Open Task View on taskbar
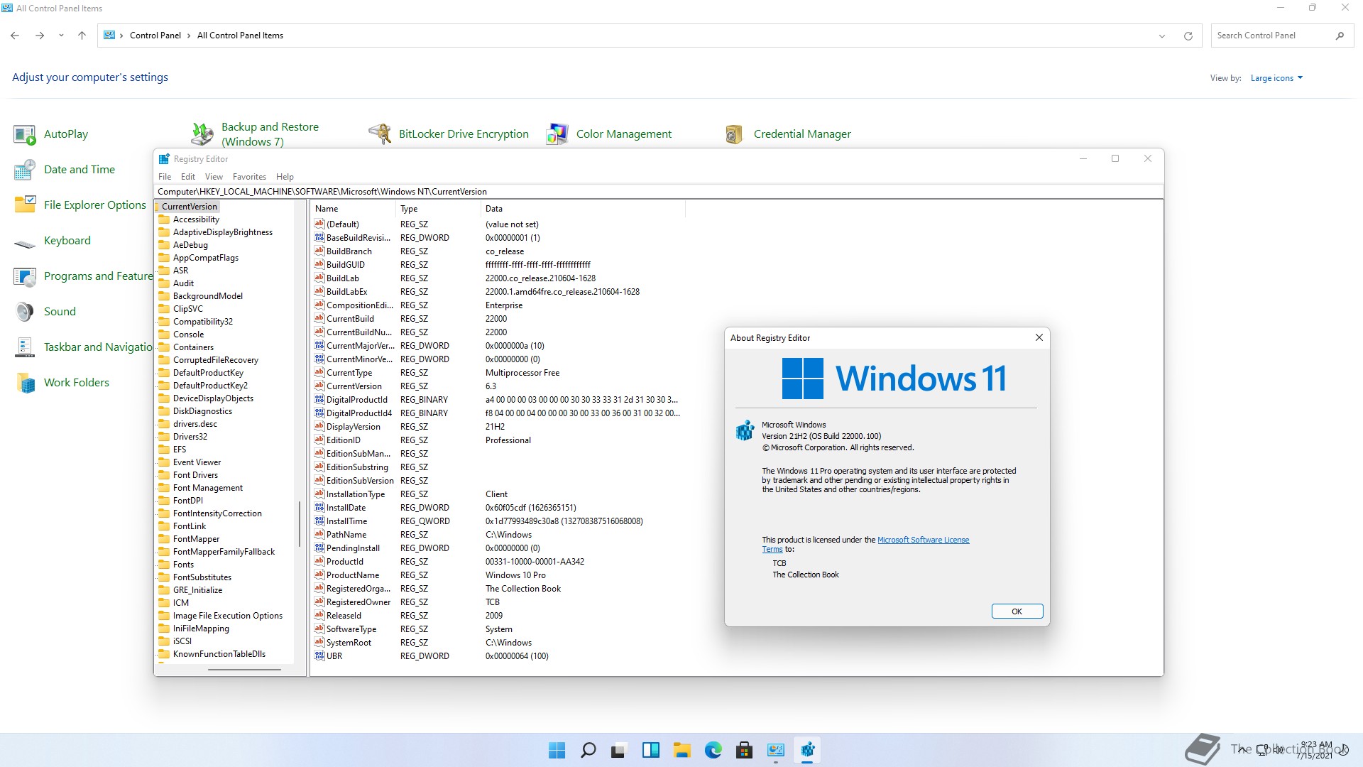The width and height of the screenshot is (1363, 767). tap(620, 750)
